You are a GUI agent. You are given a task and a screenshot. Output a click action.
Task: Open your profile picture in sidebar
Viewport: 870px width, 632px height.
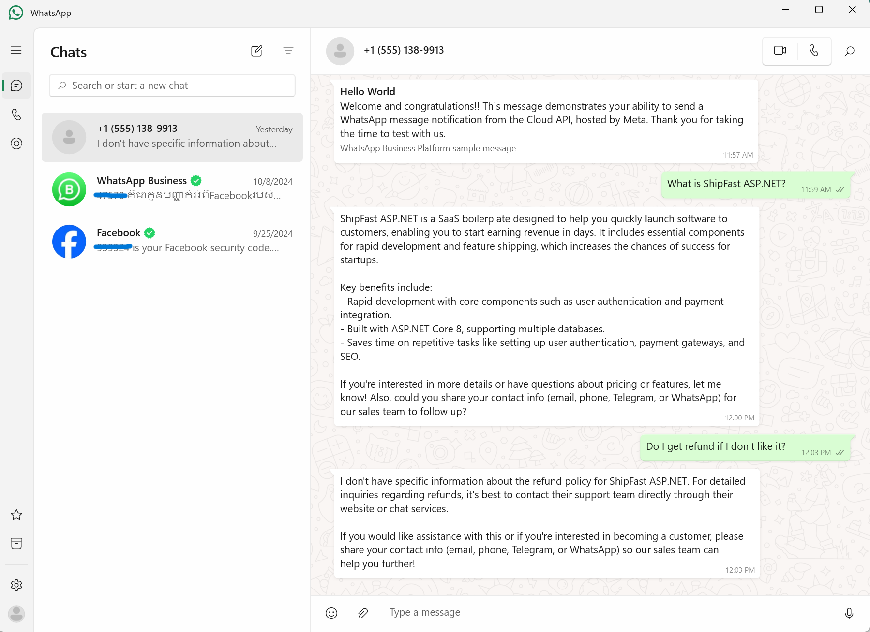coord(16,614)
